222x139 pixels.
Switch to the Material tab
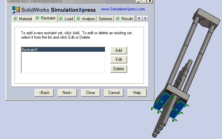coord(23,19)
